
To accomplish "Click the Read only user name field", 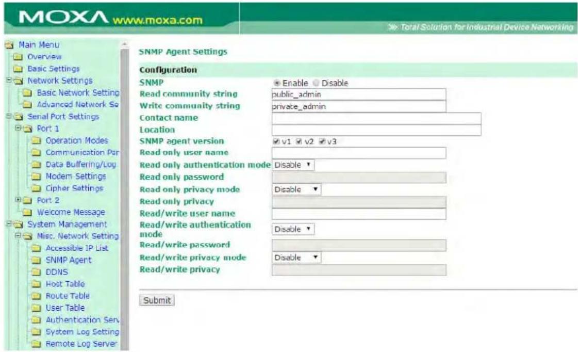I will coord(359,153).
